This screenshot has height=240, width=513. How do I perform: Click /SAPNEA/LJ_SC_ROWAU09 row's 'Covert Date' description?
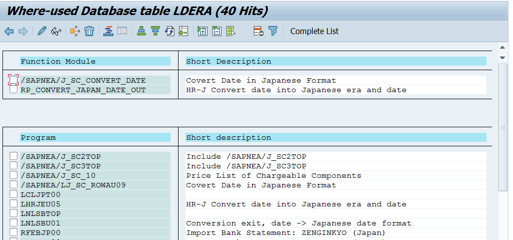click(x=261, y=185)
